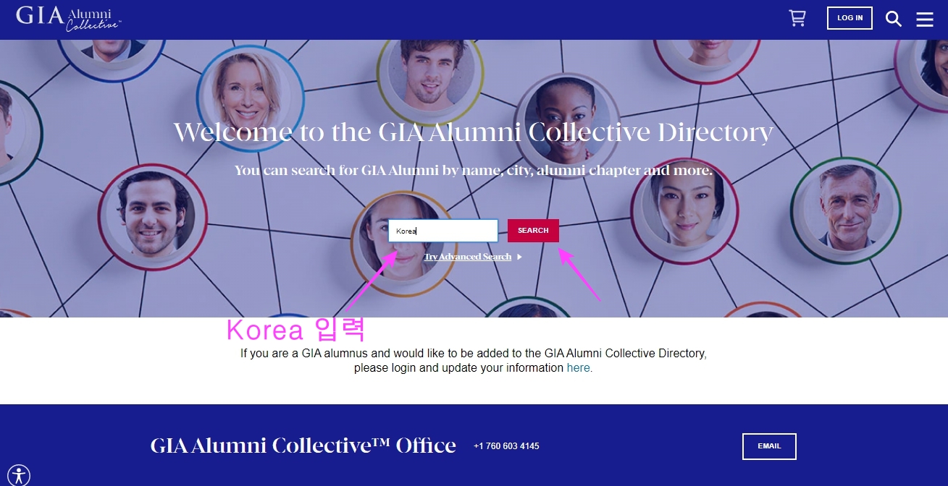This screenshot has height=486, width=948.
Task: Open the hamburger menu icon
Action: (x=925, y=19)
